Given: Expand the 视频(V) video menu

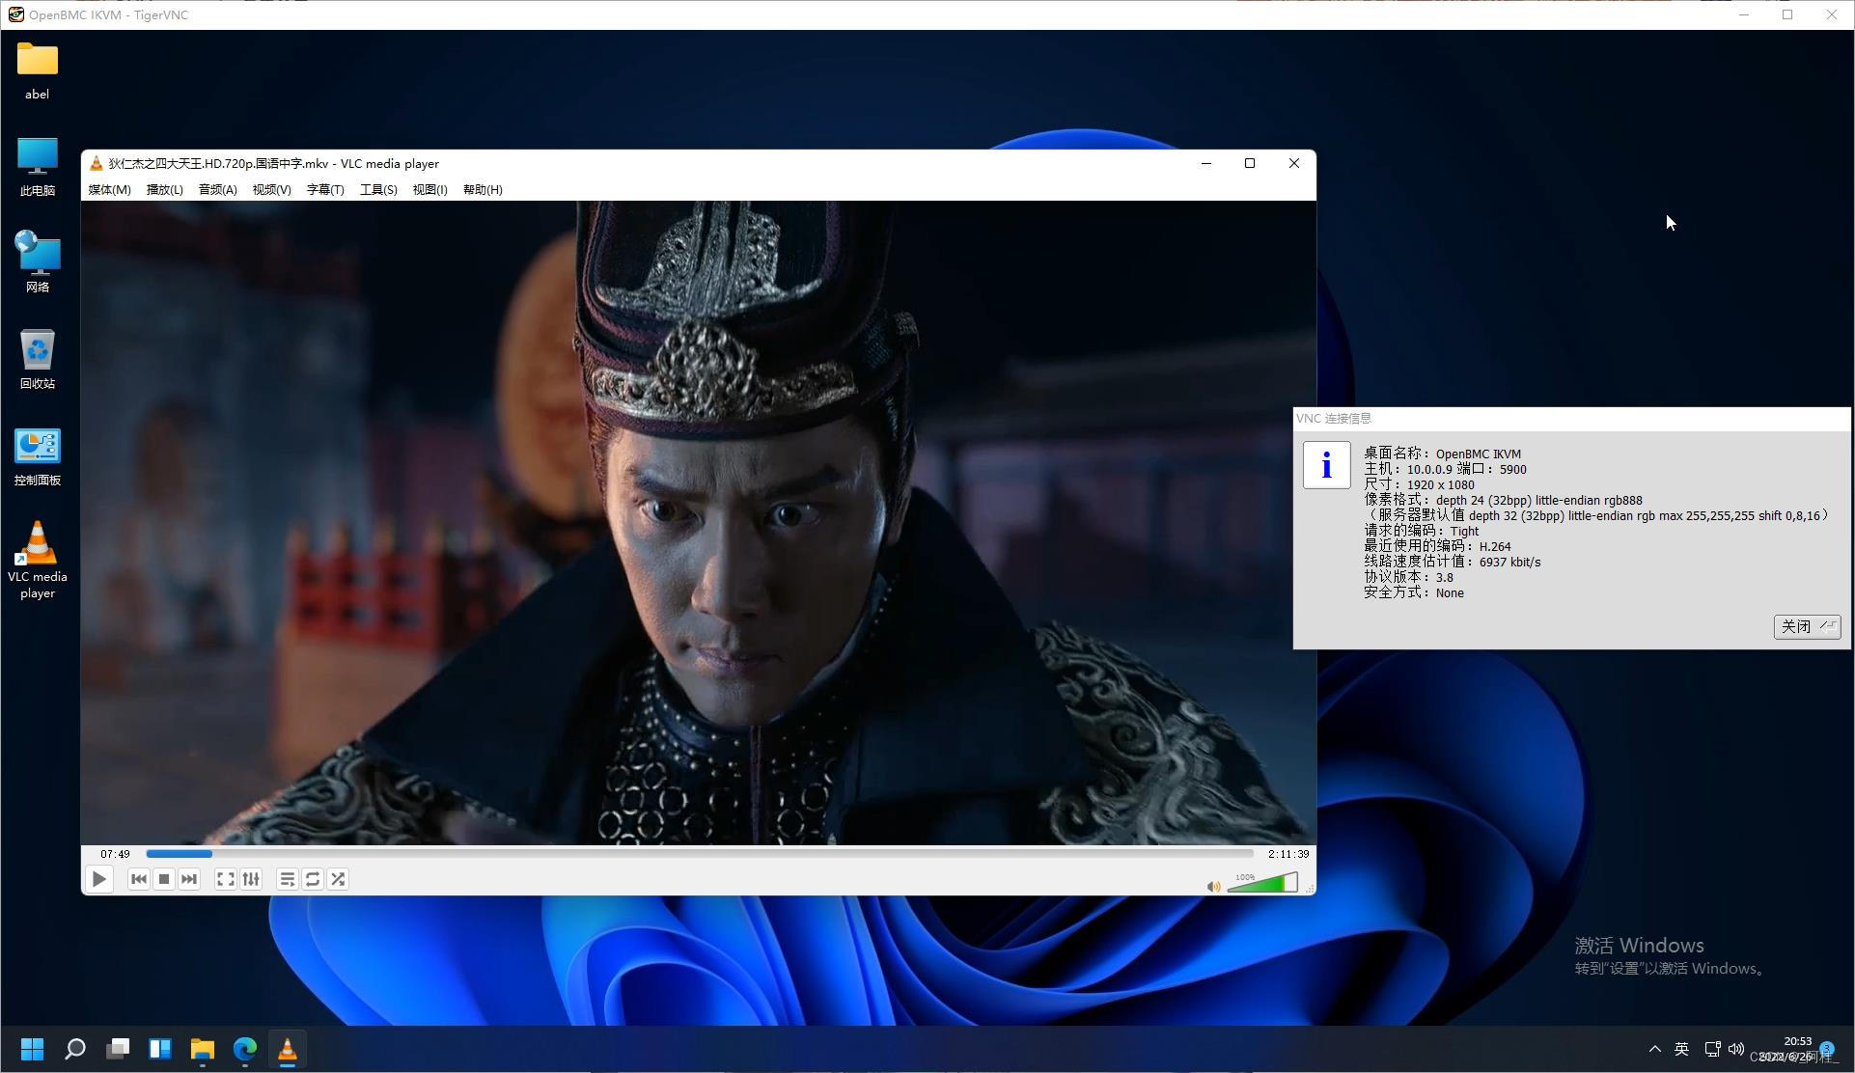Looking at the screenshot, I should (x=271, y=190).
